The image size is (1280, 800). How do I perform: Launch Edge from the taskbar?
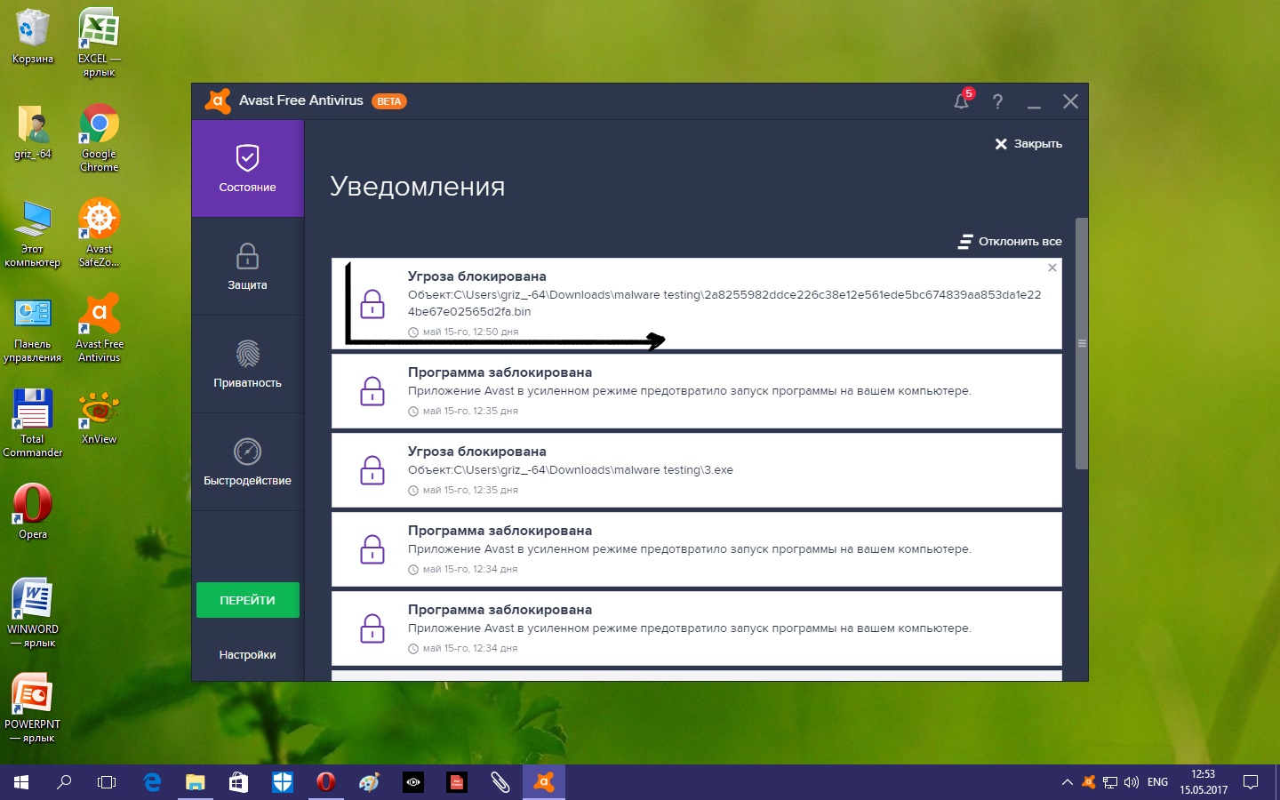click(x=152, y=782)
